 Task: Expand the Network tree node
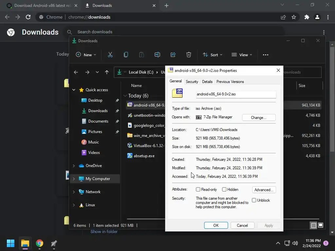click(x=74, y=192)
